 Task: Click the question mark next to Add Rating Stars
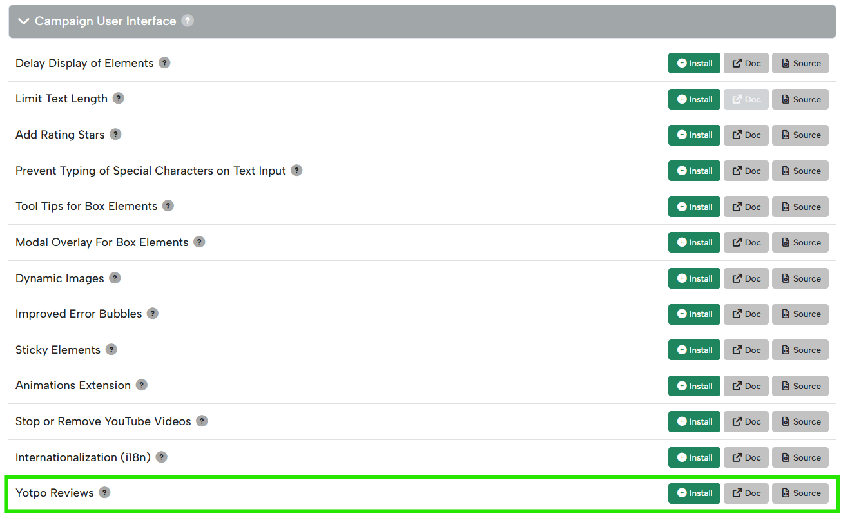(115, 134)
